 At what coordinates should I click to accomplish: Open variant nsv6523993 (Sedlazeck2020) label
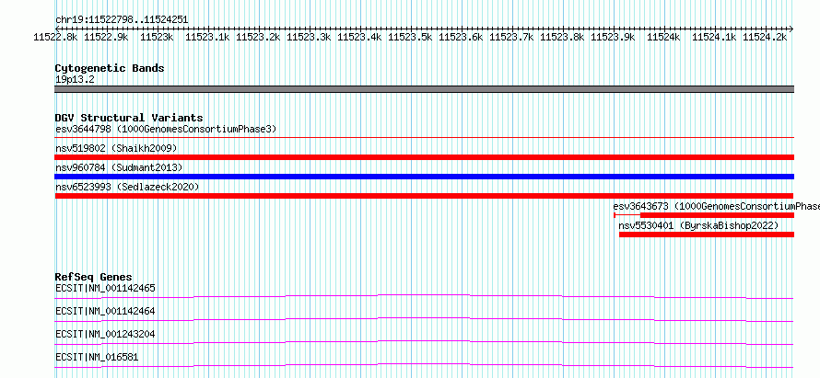127,187
